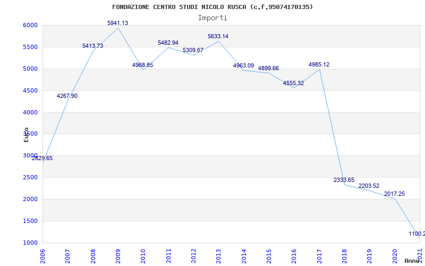
Task: Click the 2015 x-axis label
Action: 269,256
